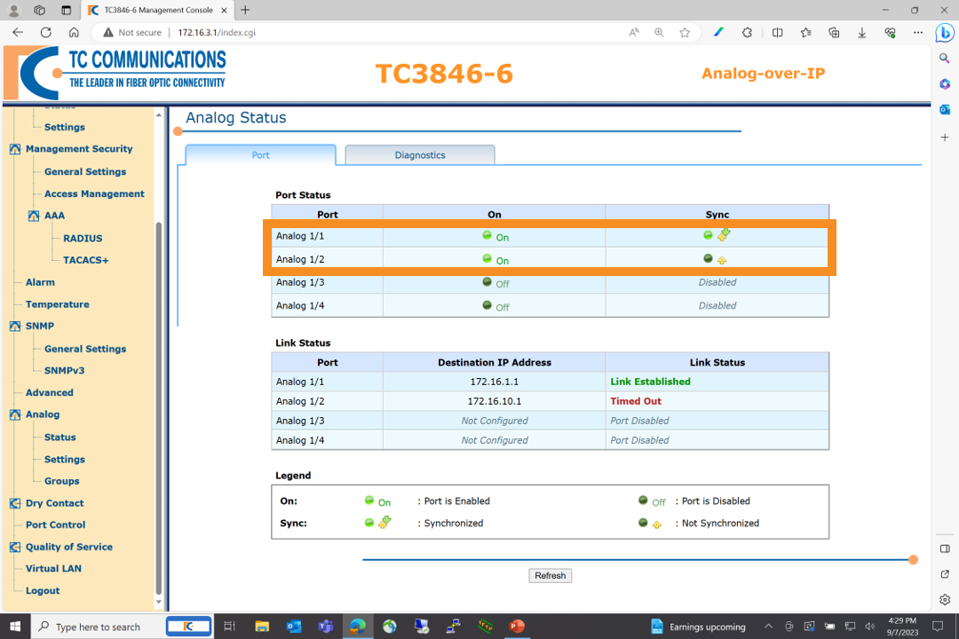Open SNMPv3 settings
The image size is (959, 639).
tap(64, 371)
